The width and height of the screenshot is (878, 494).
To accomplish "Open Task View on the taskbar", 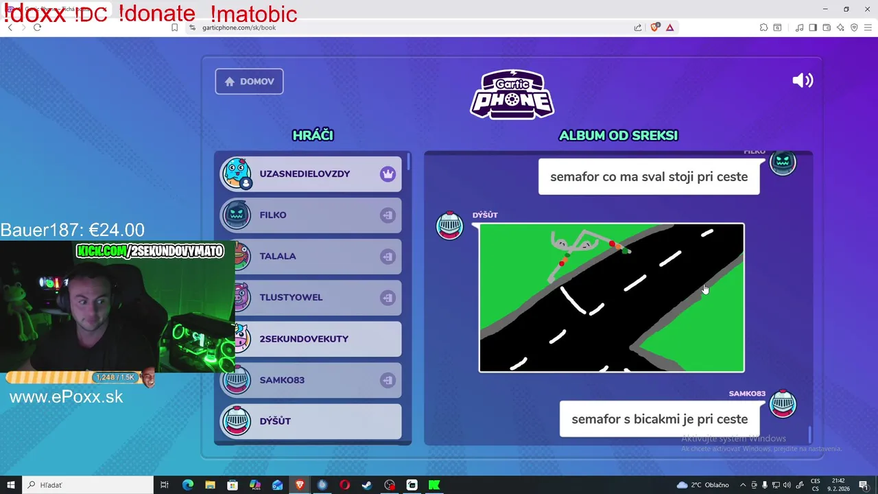I will [x=165, y=485].
